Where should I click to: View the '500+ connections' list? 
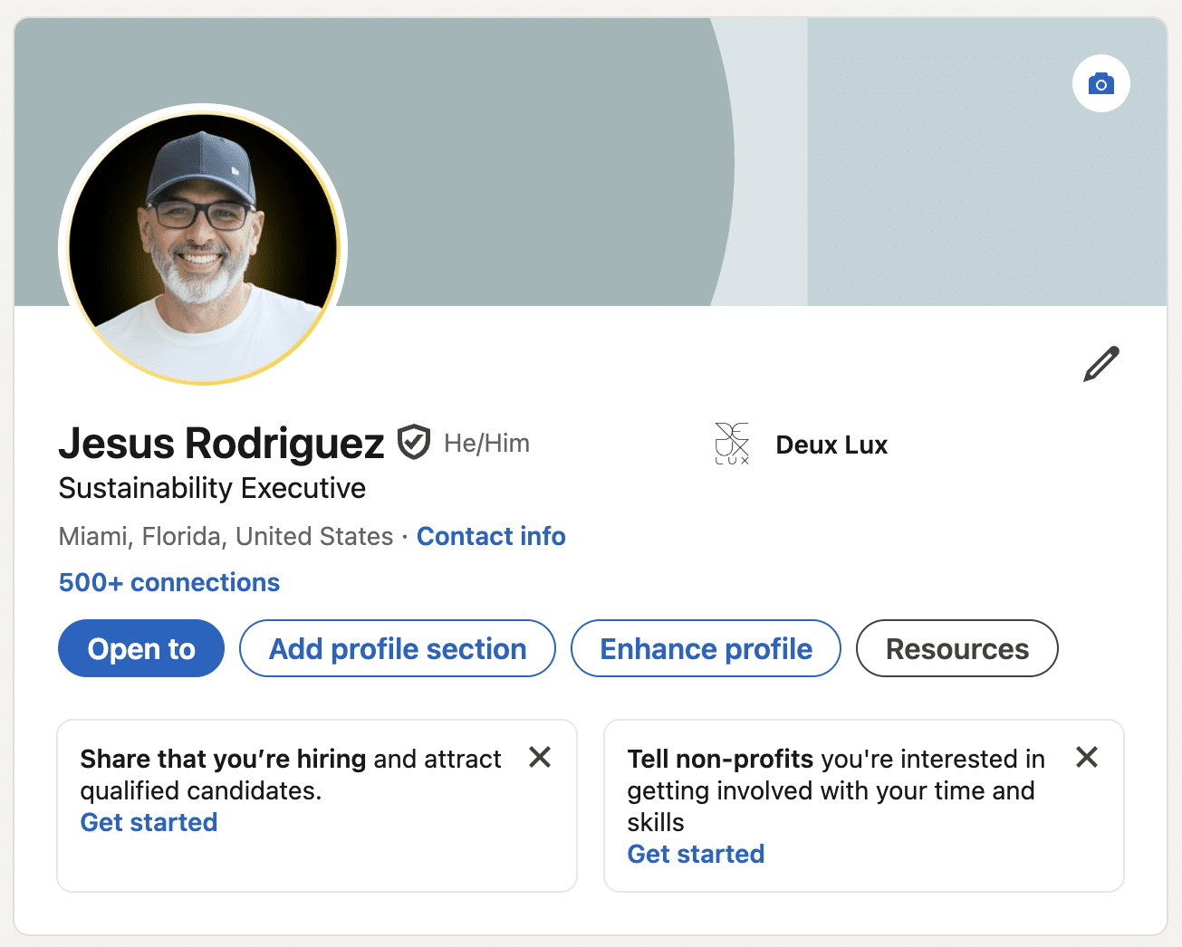pos(169,582)
